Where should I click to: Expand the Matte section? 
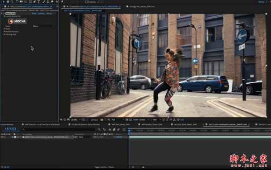click(x=5, y=29)
